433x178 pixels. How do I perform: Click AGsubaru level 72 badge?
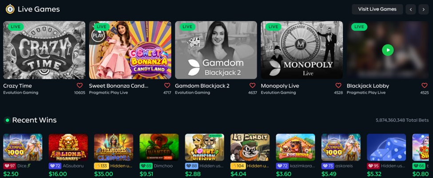[x=55, y=166]
